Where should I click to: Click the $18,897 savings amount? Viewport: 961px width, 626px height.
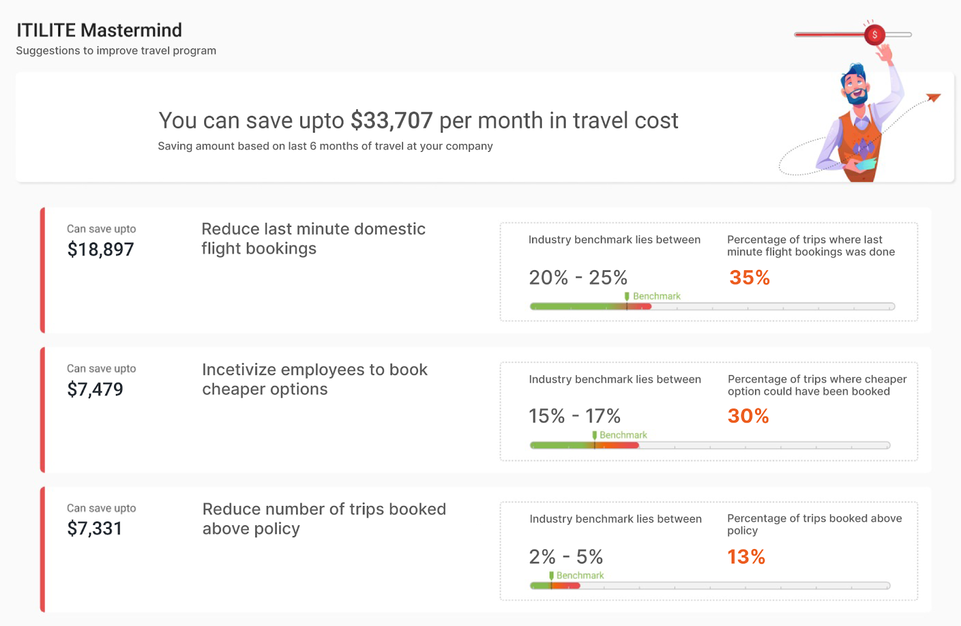[100, 249]
